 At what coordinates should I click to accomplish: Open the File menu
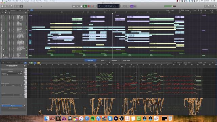pos(14,1)
